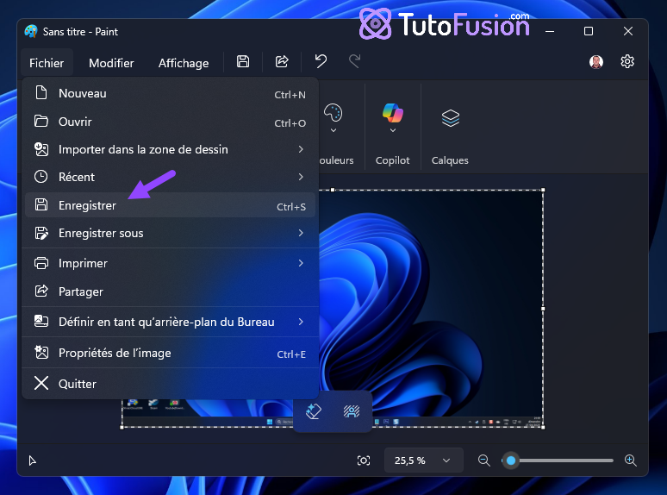
Task: Open the user account avatar
Action: (x=596, y=62)
